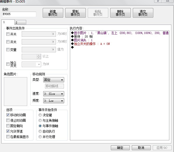Click 清空事件页 button

point(143,13)
